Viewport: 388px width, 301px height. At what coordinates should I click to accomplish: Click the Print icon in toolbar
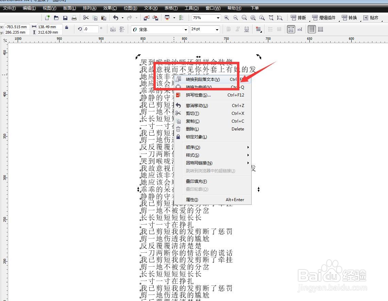(x=74, y=18)
